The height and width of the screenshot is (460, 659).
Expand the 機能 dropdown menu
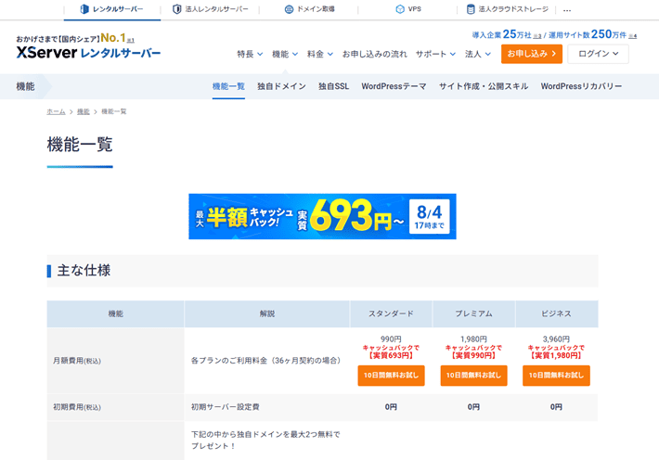(x=285, y=54)
